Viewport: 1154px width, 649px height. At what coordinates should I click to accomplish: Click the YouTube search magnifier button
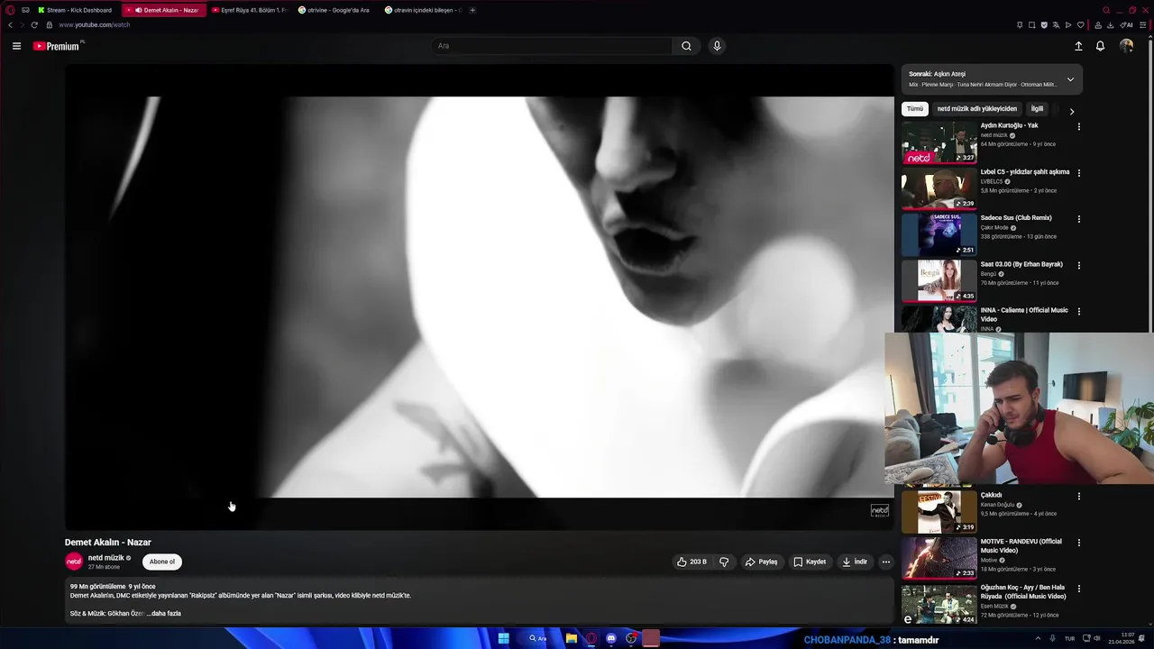pos(686,46)
